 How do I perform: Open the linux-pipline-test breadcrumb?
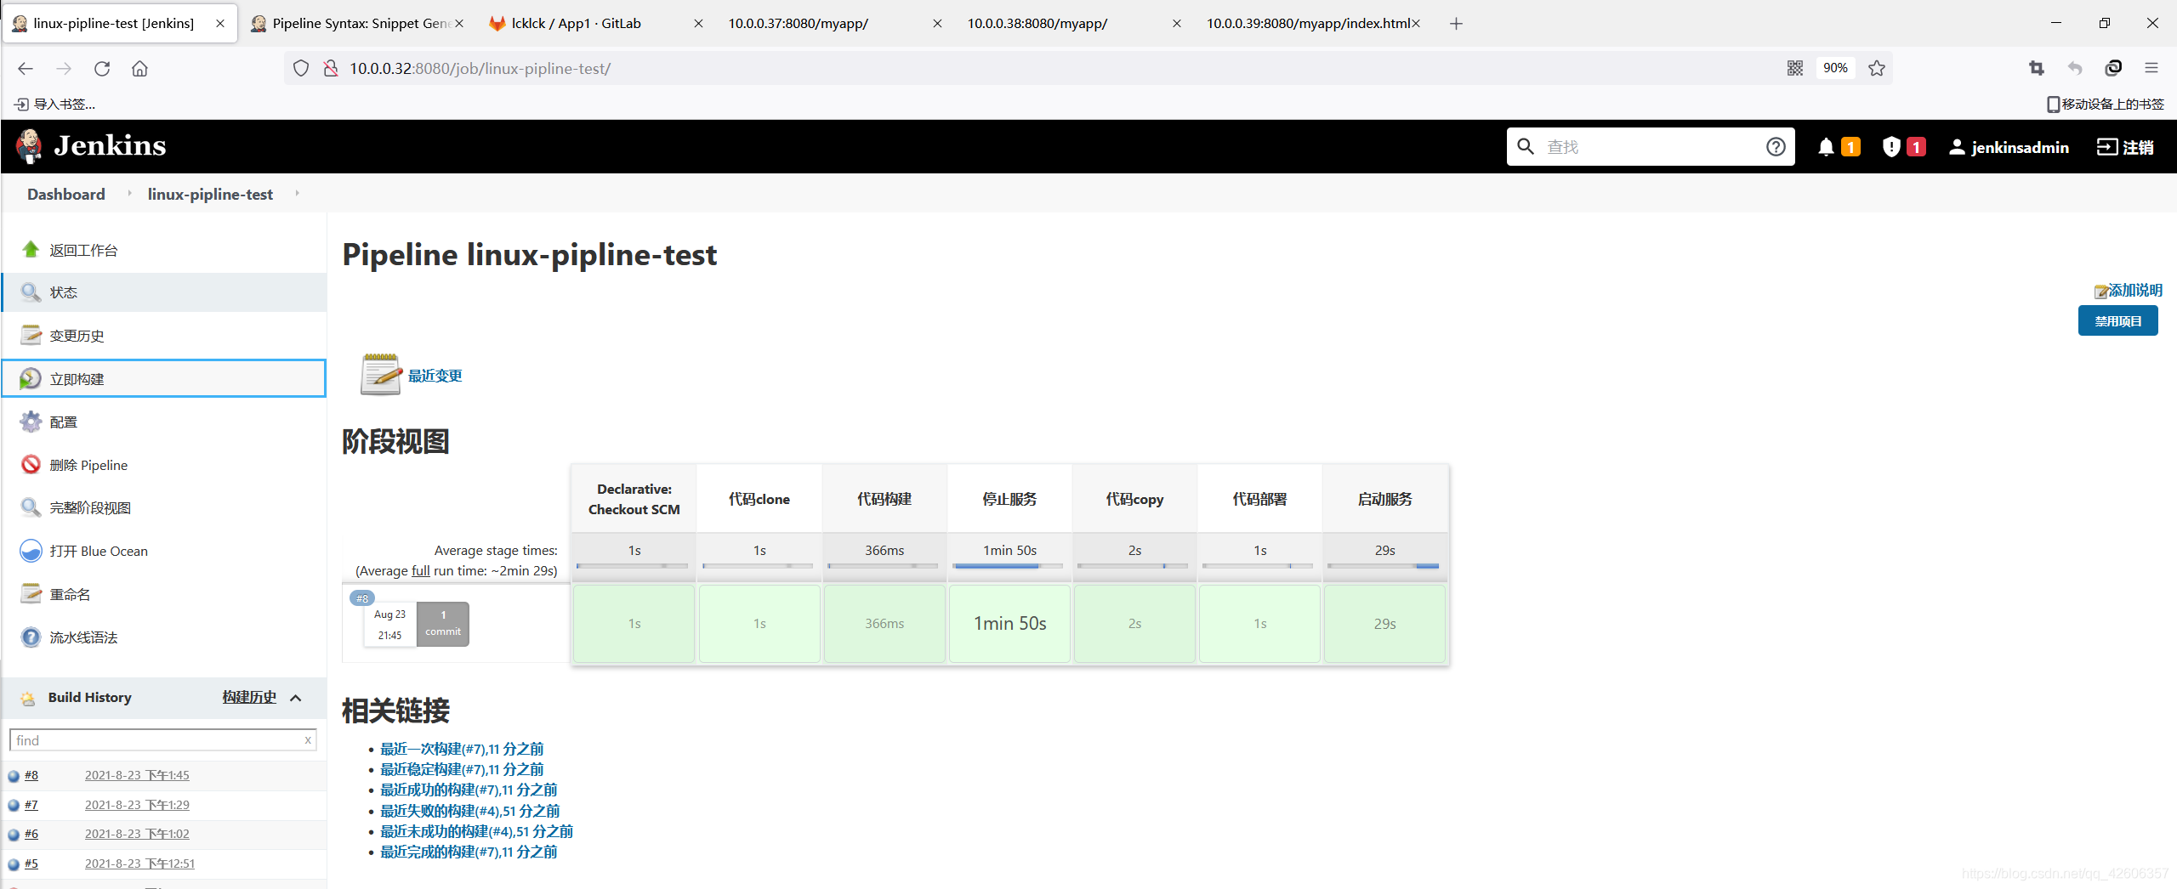point(210,194)
